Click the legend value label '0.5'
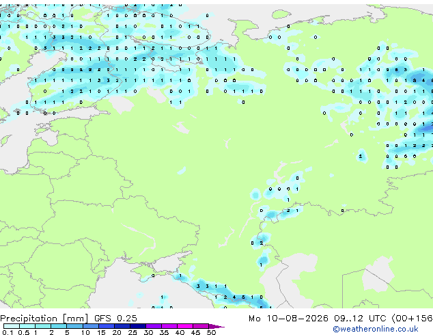 24,332
